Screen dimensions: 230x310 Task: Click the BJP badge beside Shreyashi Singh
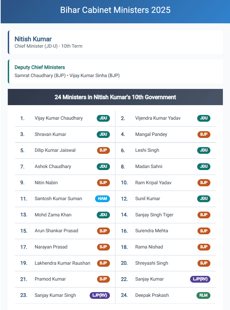click(x=204, y=263)
